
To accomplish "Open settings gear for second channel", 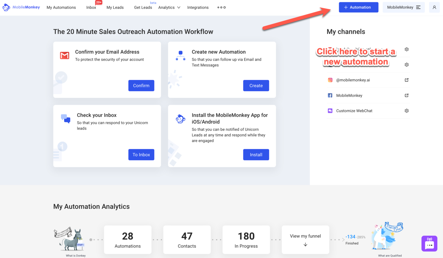I will (x=406, y=64).
